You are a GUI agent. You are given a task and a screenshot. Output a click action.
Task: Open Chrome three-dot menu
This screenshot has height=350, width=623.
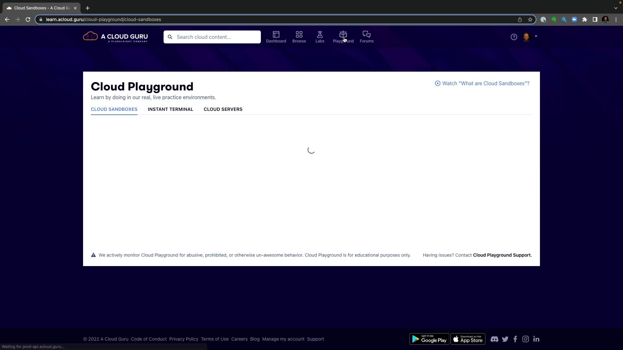(616, 19)
